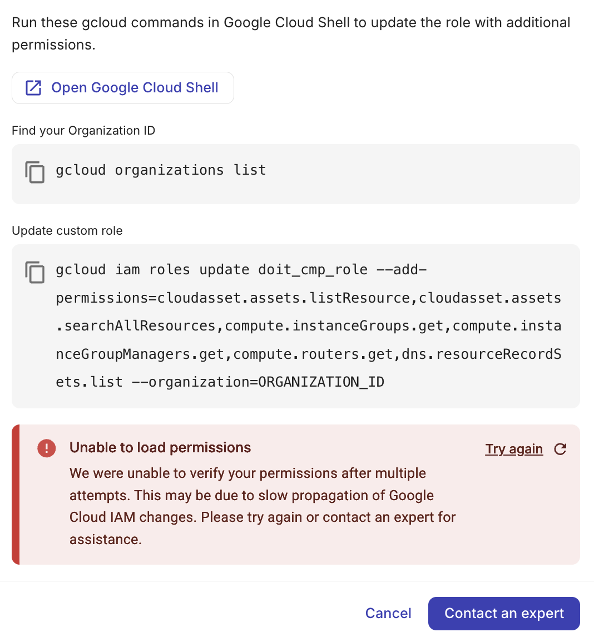Click the Unable to load permissions heading
Image resolution: width=594 pixels, height=642 pixels.
(x=160, y=447)
